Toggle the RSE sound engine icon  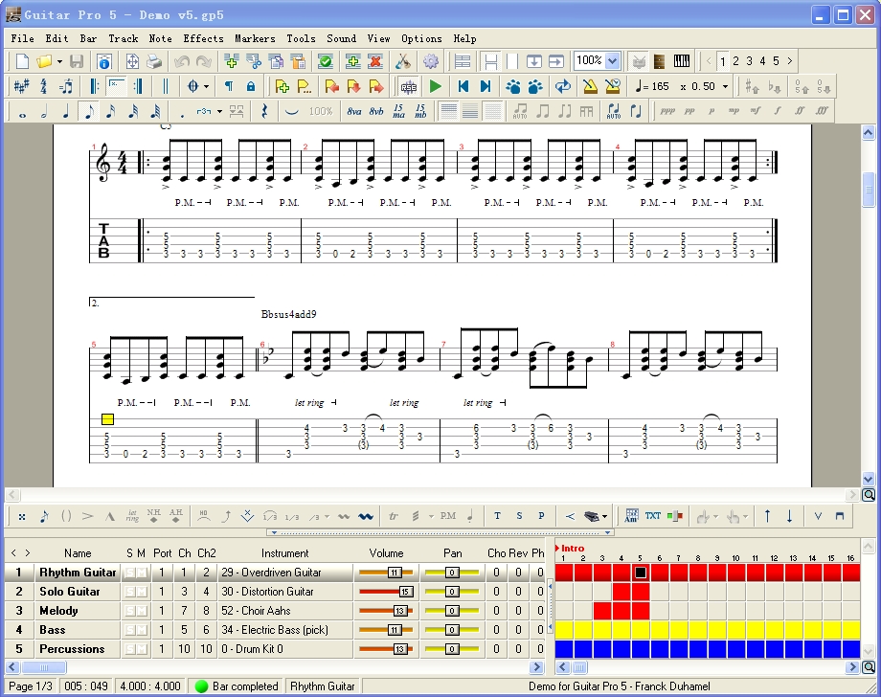[409, 86]
